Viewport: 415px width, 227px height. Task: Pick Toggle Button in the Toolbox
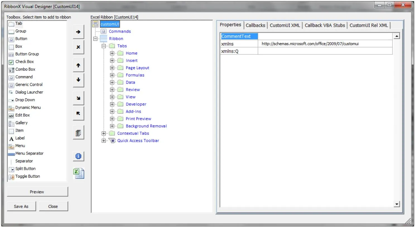[28, 177]
